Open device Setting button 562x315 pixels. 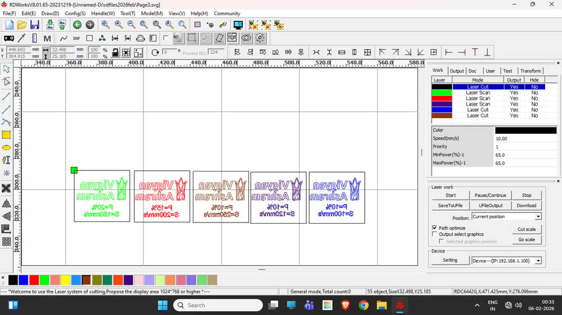tap(450, 260)
